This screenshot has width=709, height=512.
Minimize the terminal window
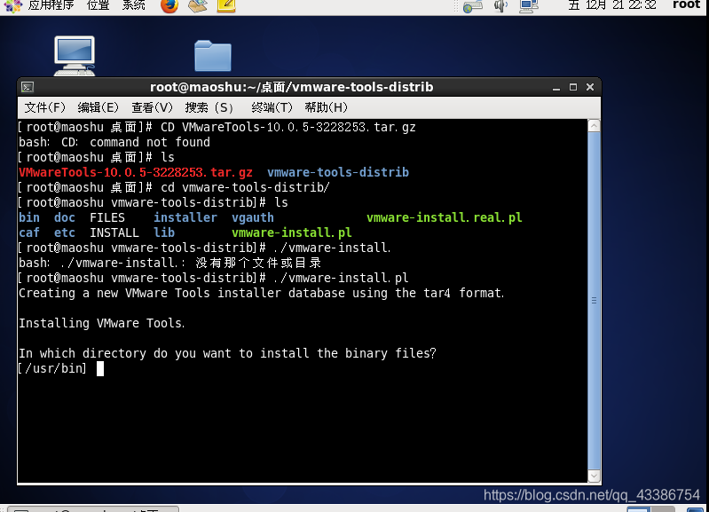pyautogui.click(x=556, y=87)
